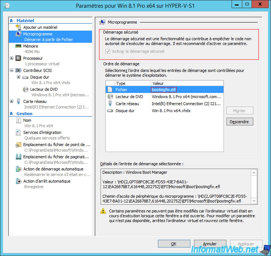Click the checkpoint file location folder icon
271x256 pixels.
18,145
